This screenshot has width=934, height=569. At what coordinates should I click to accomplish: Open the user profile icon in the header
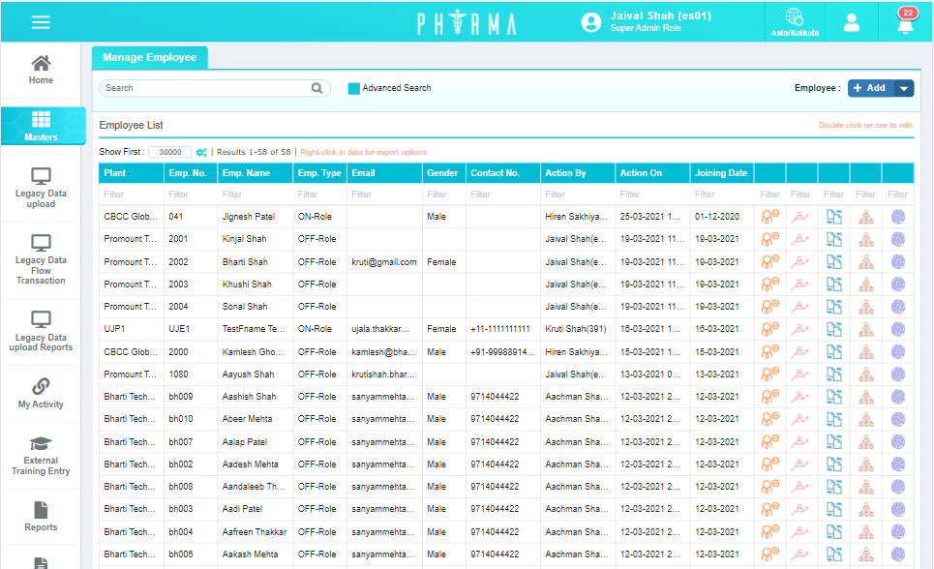coord(851,22)
